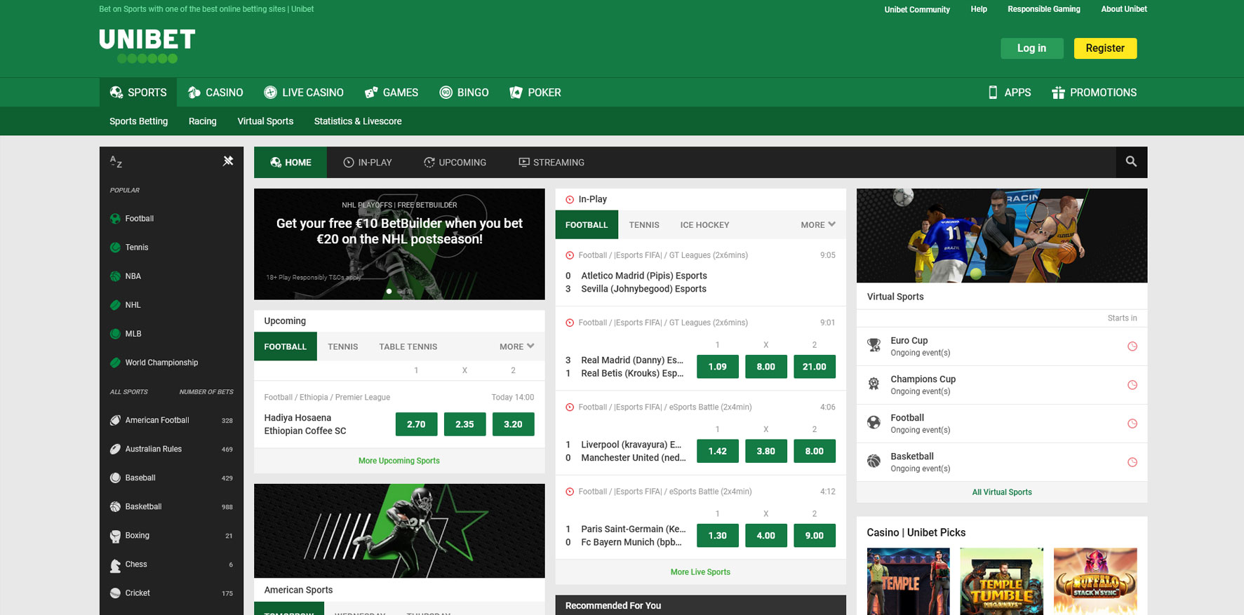
Task: Click clock icon beside Euro Cup
Action: pos(1132,346)
